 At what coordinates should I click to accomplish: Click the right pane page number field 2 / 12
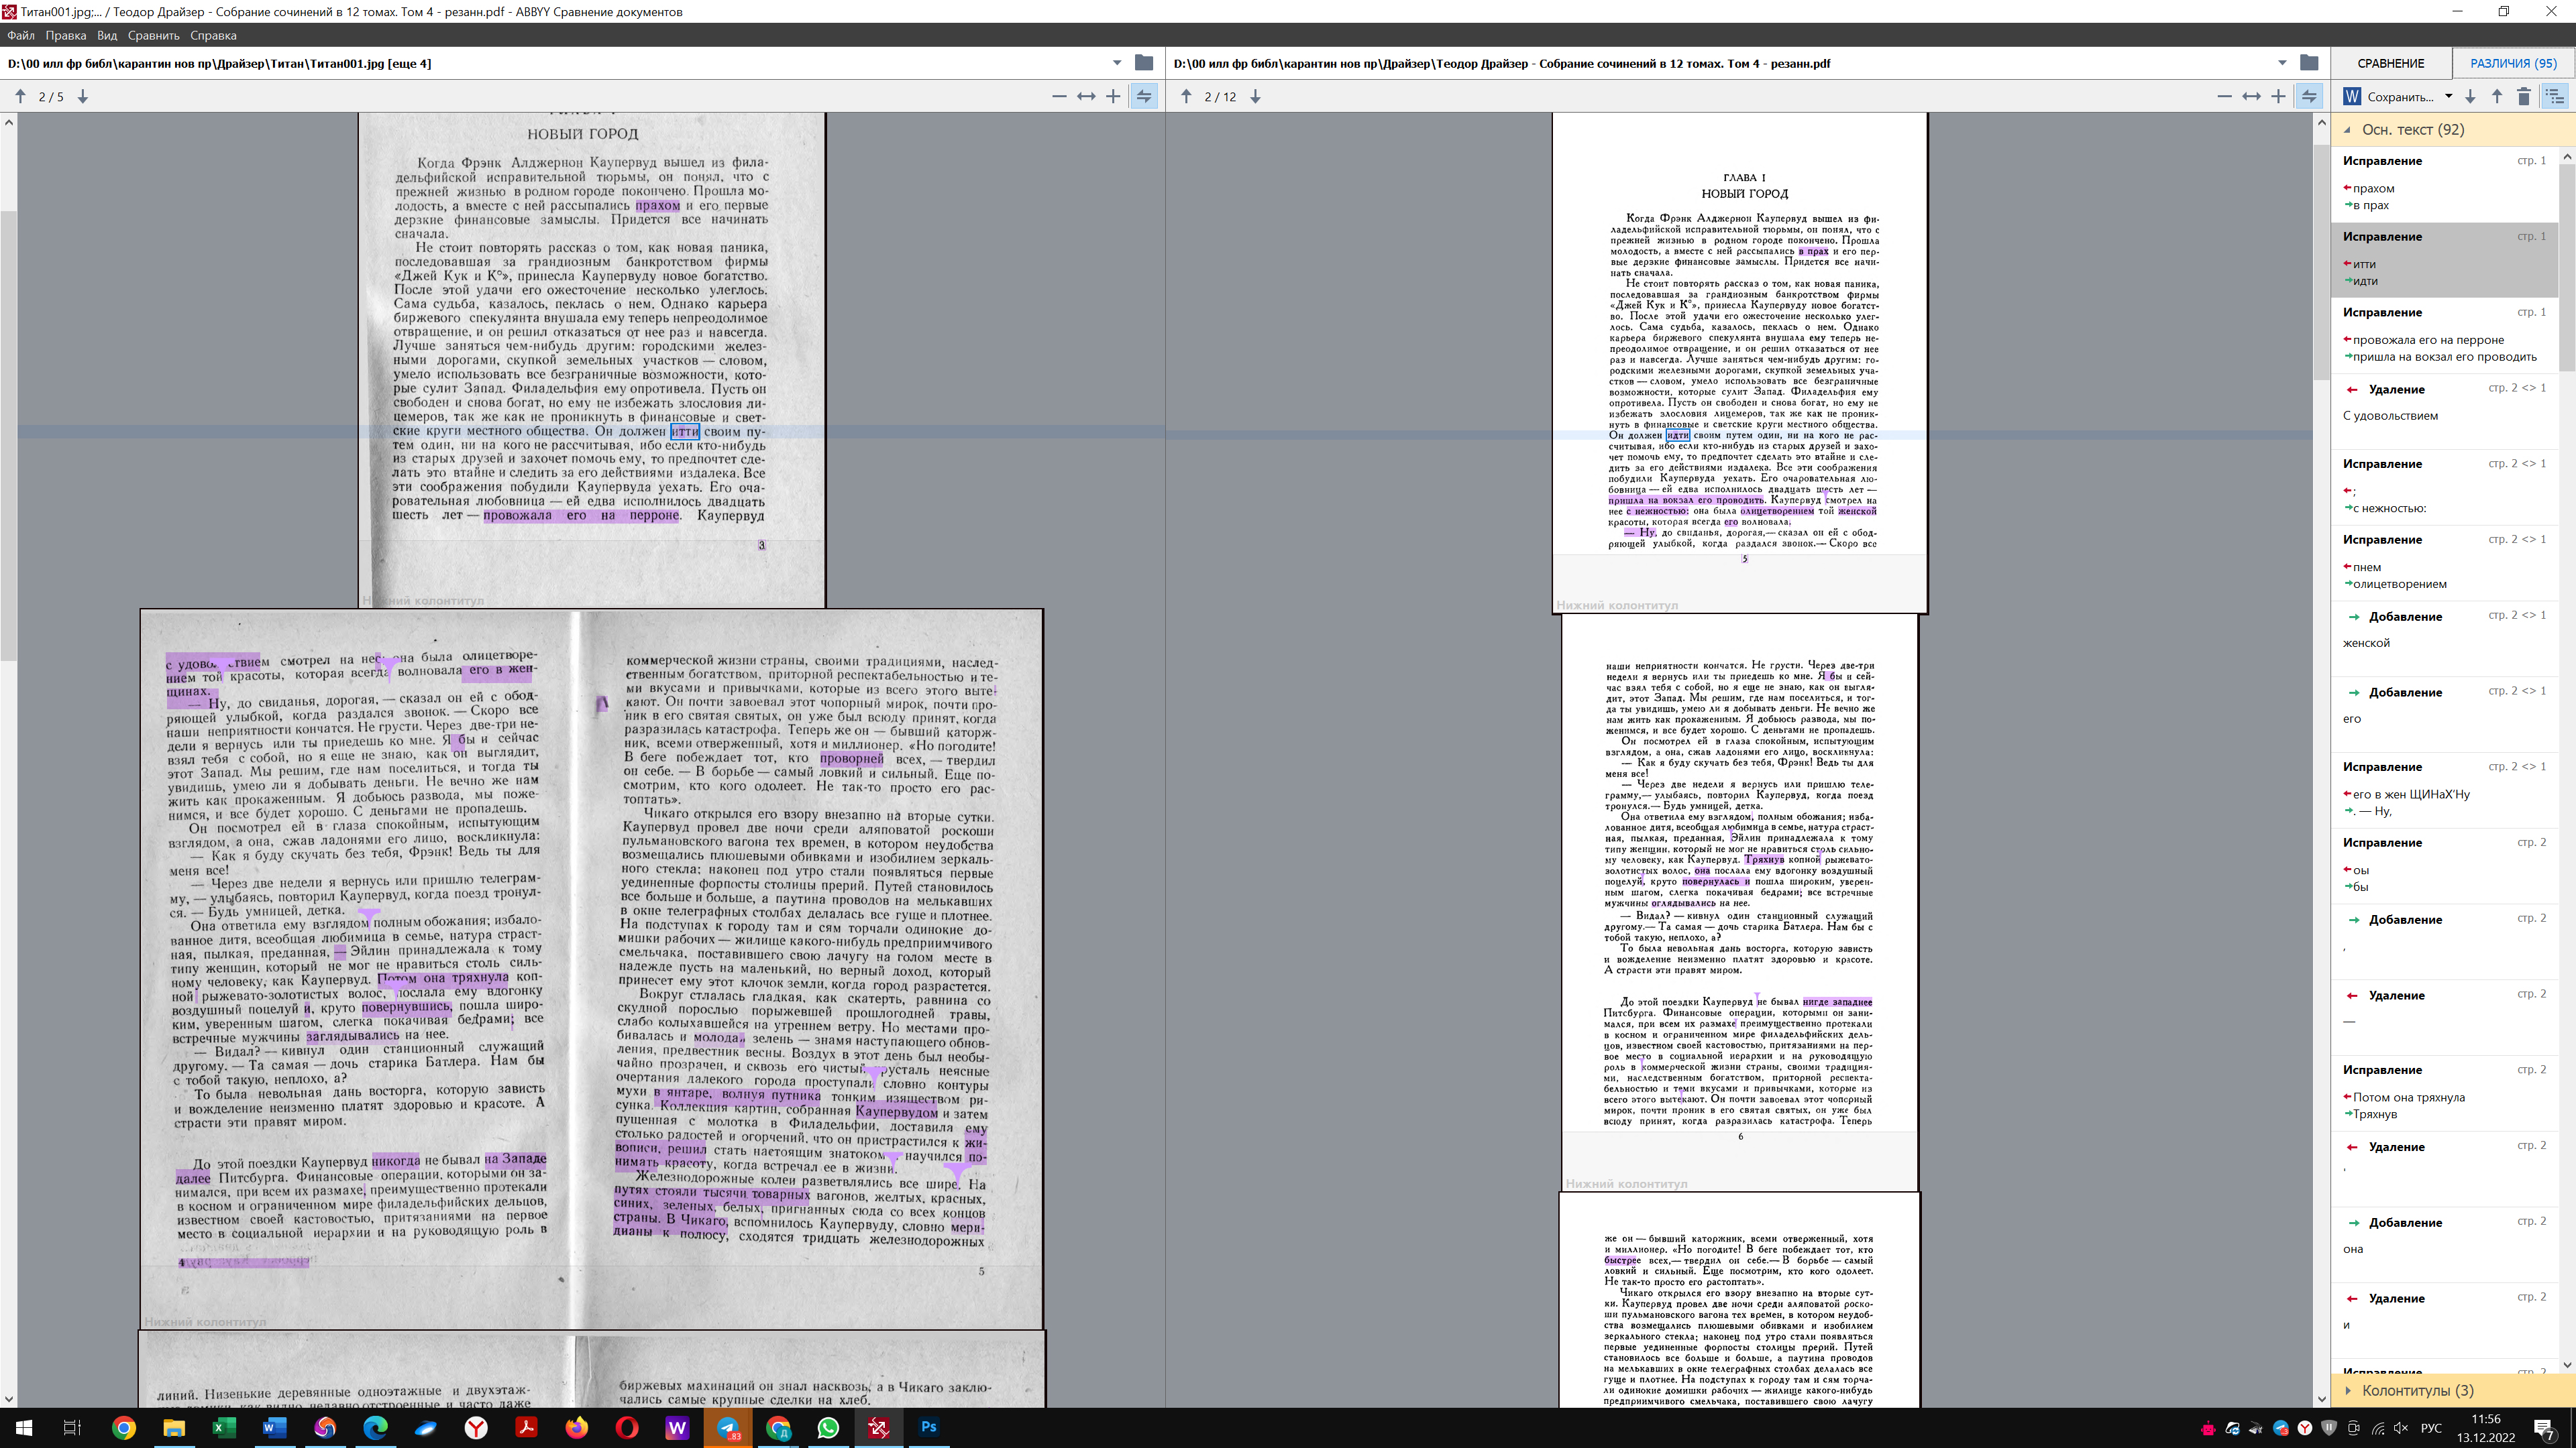[x=1220, y=97]
